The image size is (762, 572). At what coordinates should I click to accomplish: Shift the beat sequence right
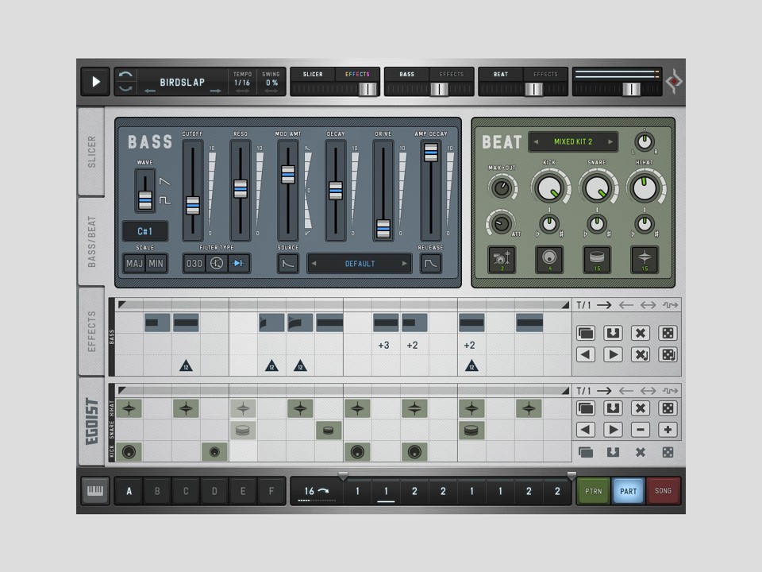pos(613,430)
